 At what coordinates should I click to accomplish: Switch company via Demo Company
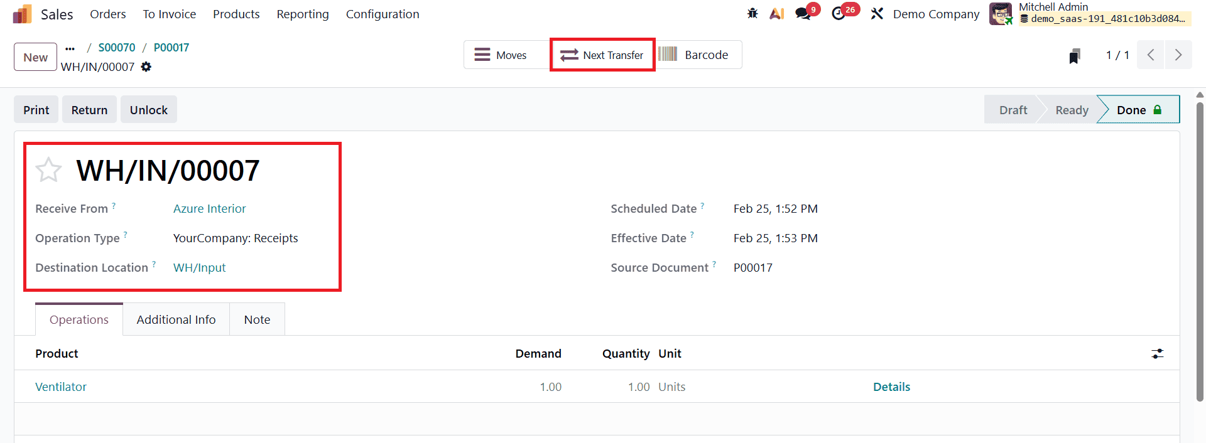[x=937, y=14]
